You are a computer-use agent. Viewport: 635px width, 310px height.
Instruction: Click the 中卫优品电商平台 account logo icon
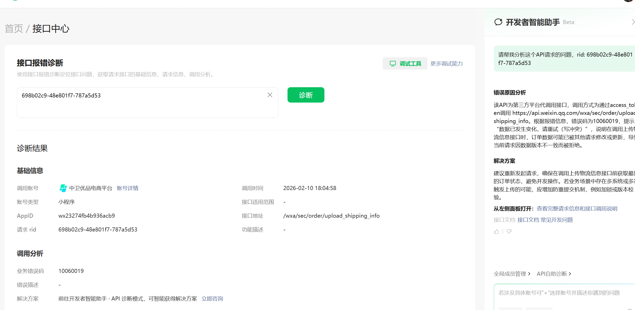pyautogui.click(x=63, y=188)
